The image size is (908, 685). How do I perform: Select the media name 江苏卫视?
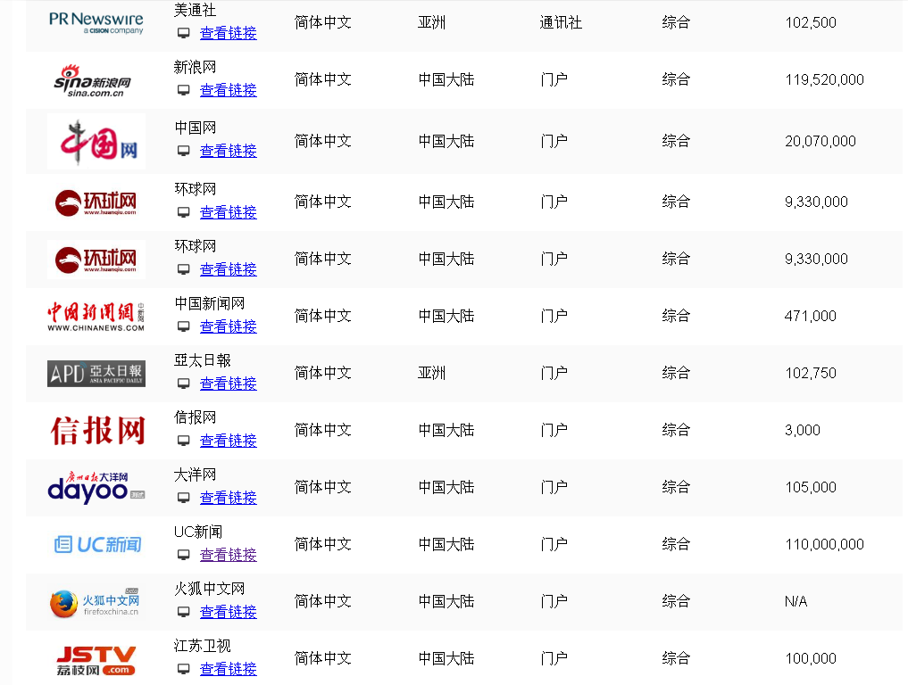coord(202,647)
